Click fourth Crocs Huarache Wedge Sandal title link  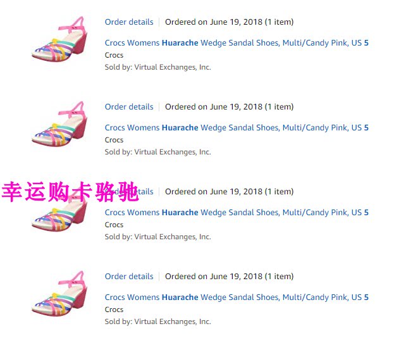(x=237, y=297)
